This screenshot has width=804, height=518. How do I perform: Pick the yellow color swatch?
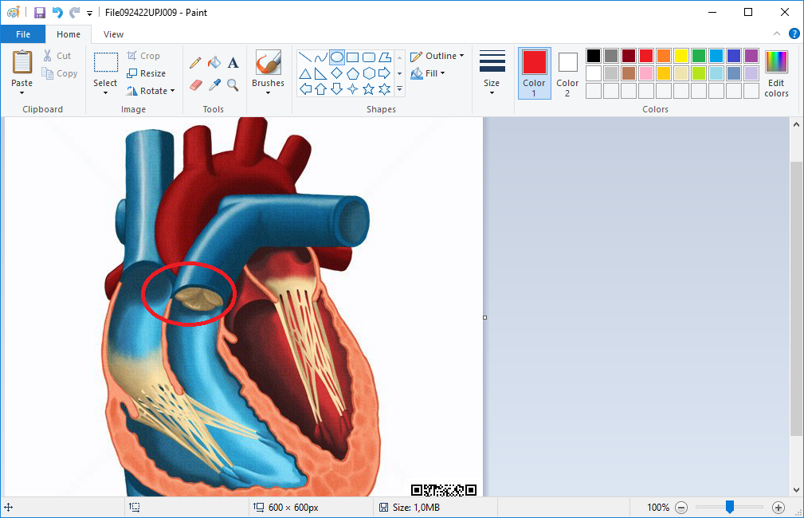click(x=681, y=56)
